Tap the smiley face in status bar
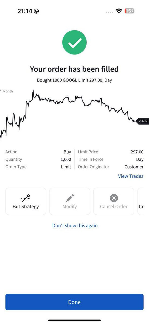149x324 pixels. [36, 11]
